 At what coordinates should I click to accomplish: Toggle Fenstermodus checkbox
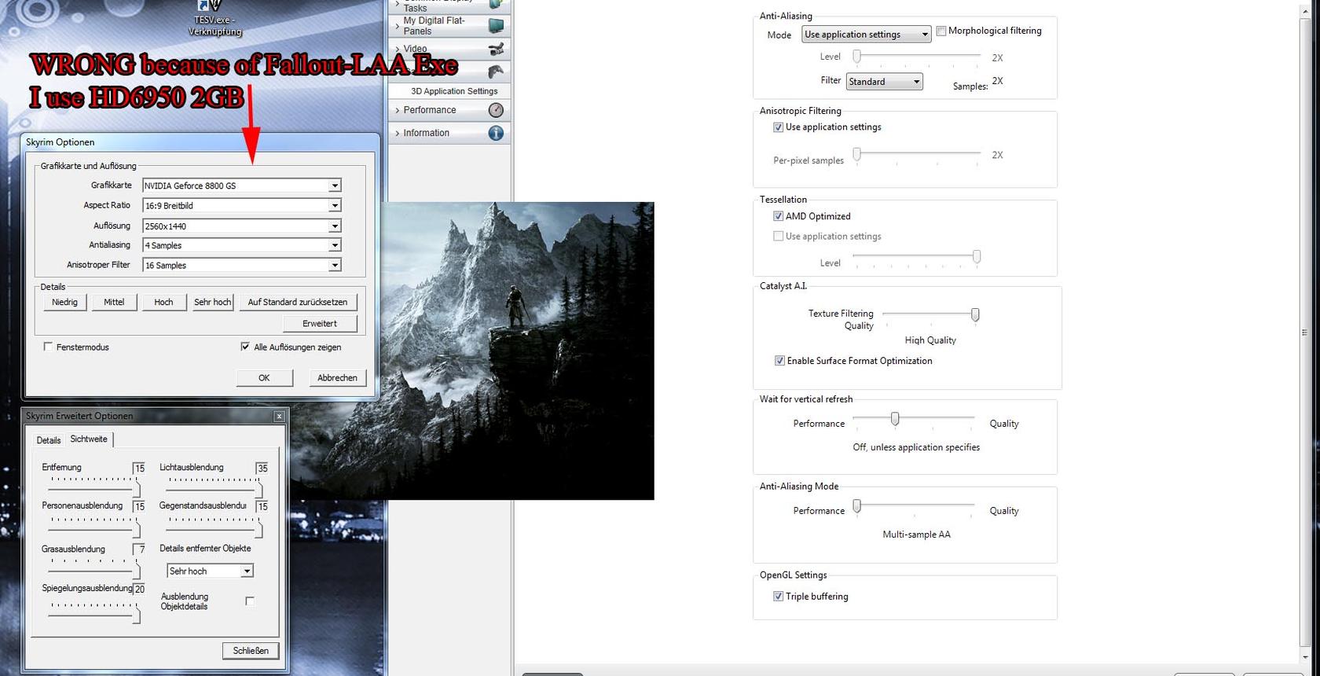(49, 347)
